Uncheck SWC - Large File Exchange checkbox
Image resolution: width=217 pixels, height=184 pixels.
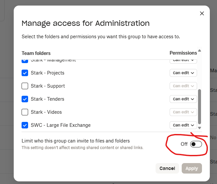coord(25,125)
